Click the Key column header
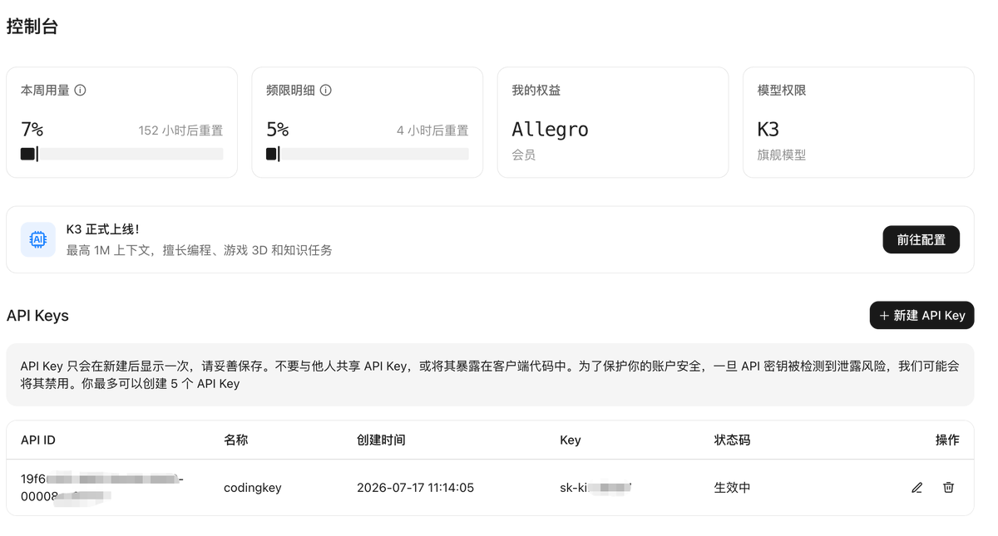 pos(571,440)
